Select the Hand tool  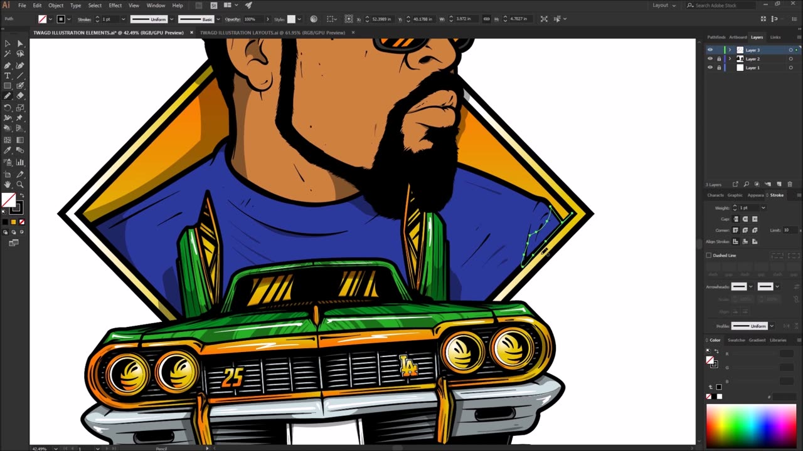(x=8, y=185)
